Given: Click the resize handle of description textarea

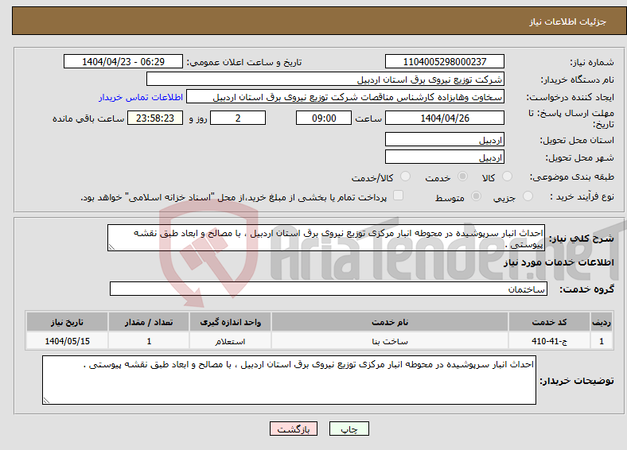Looking at the screenshot, I should [x=111, y=247].
